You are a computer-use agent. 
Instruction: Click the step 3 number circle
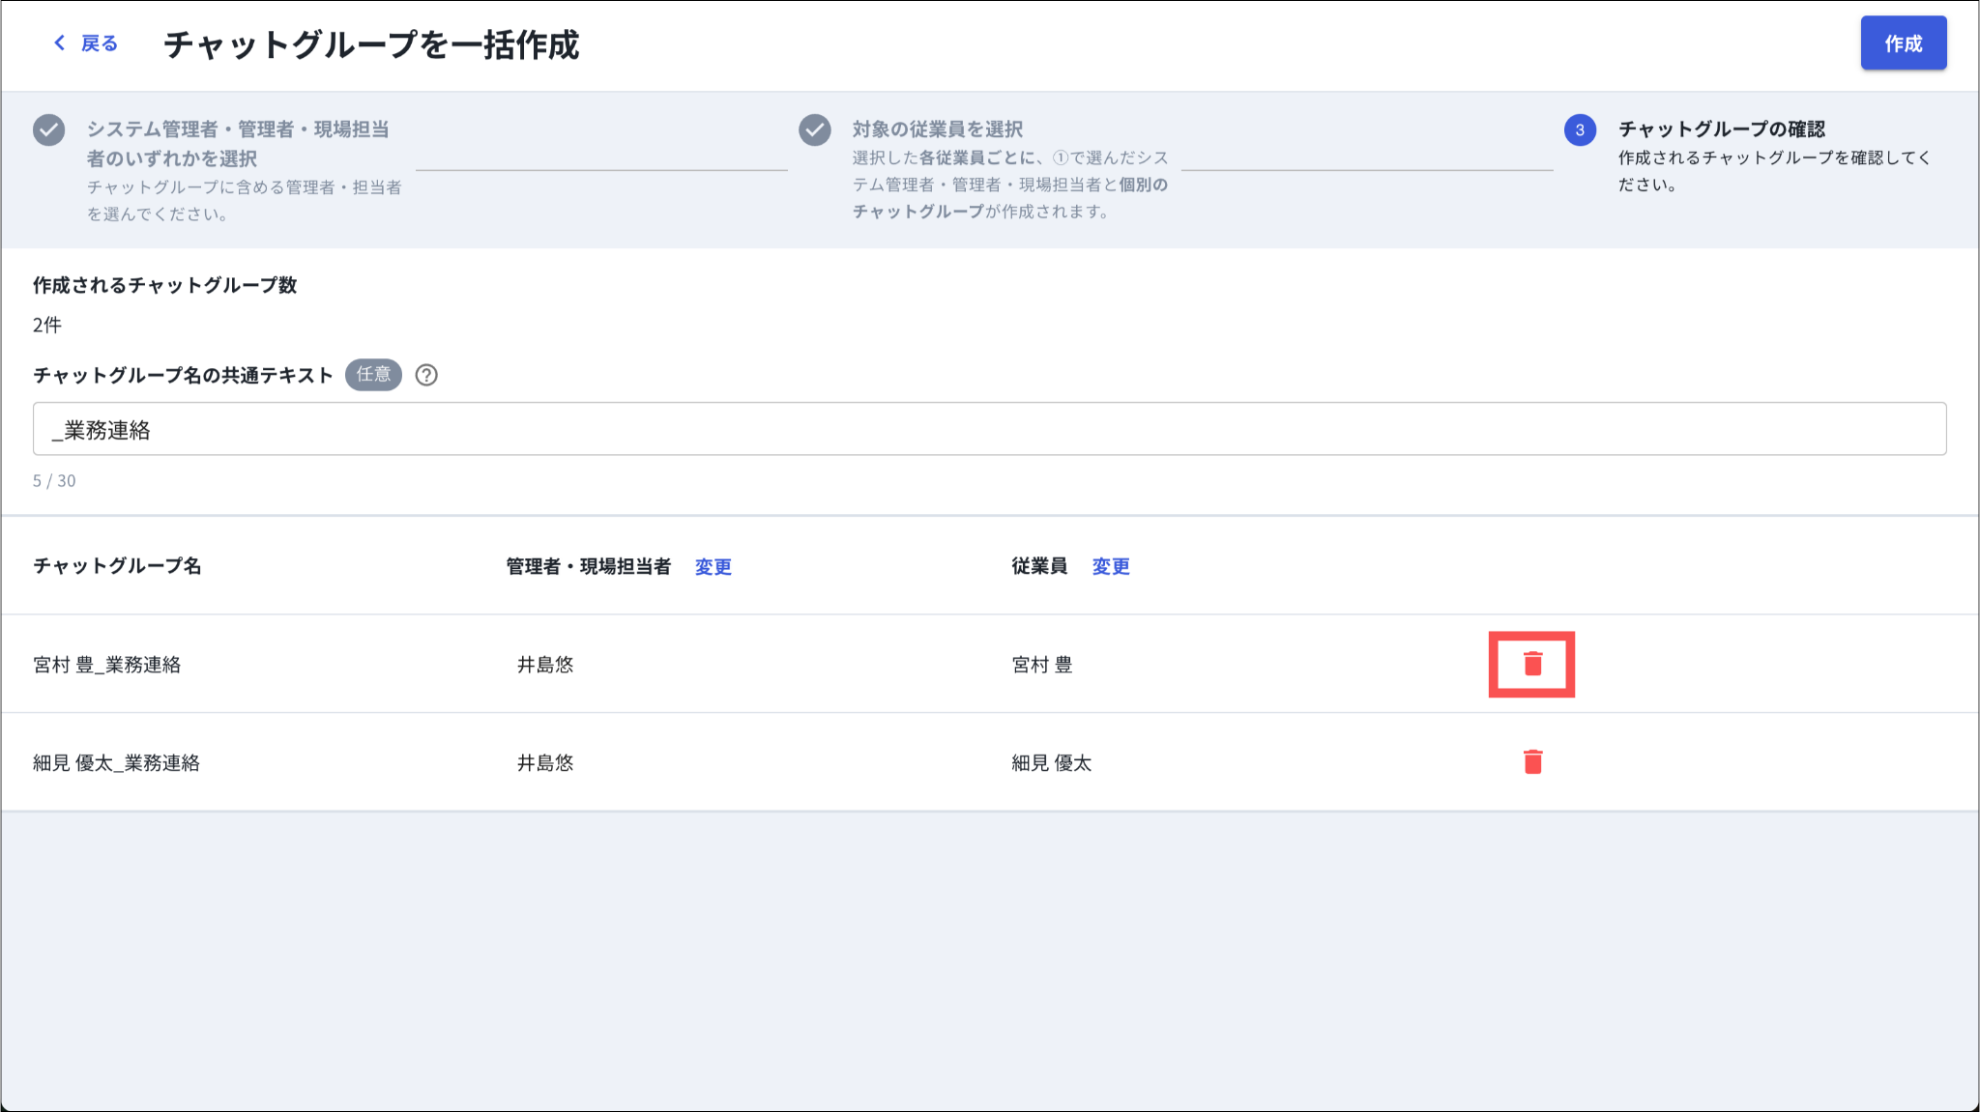[x=1580, y=129]
